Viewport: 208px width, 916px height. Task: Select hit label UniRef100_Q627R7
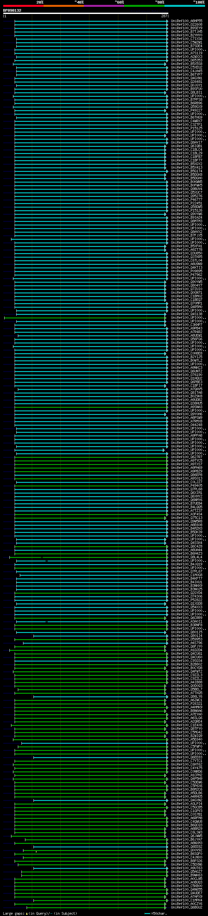187,457
